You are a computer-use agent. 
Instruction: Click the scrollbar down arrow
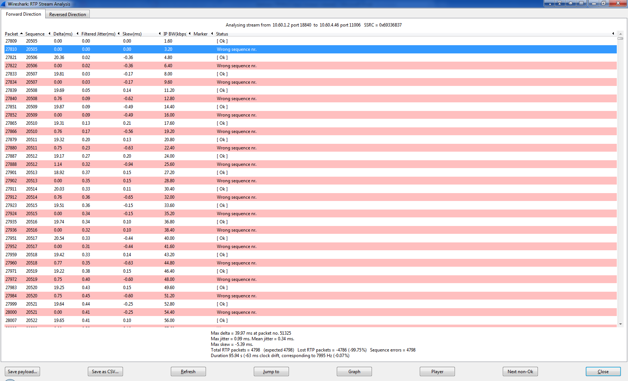(620, 324)
